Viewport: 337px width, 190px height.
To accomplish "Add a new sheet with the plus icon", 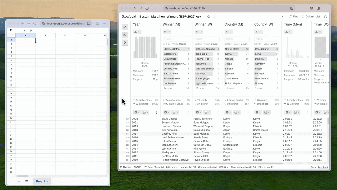I will 19,181.
